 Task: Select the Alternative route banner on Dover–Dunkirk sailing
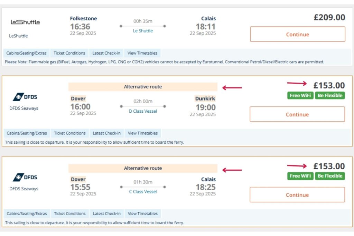coord(143,87)
